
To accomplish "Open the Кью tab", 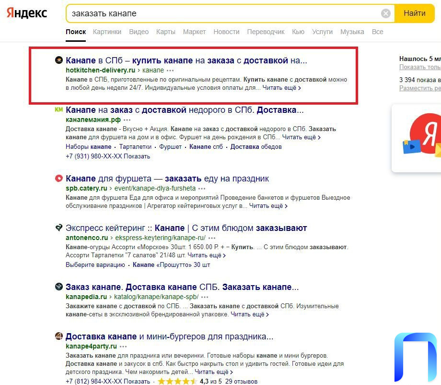I will click(298, 32).
